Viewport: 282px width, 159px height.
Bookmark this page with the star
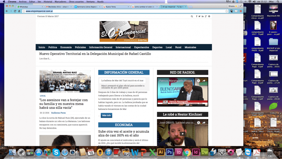(x=227, y=11)
